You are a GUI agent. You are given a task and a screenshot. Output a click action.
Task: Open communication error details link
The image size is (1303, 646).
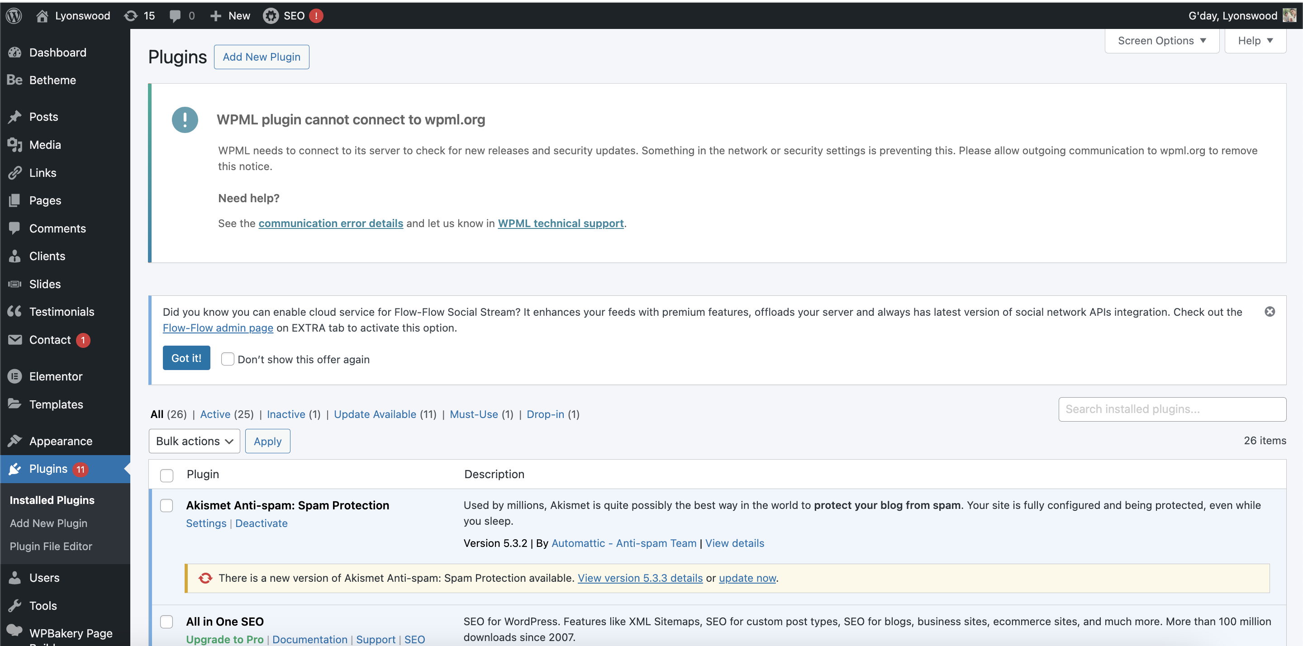pyautogui.click(x=331, y=223)
